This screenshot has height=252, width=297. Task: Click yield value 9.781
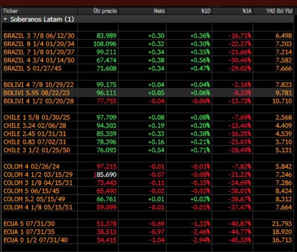[283, 93]
